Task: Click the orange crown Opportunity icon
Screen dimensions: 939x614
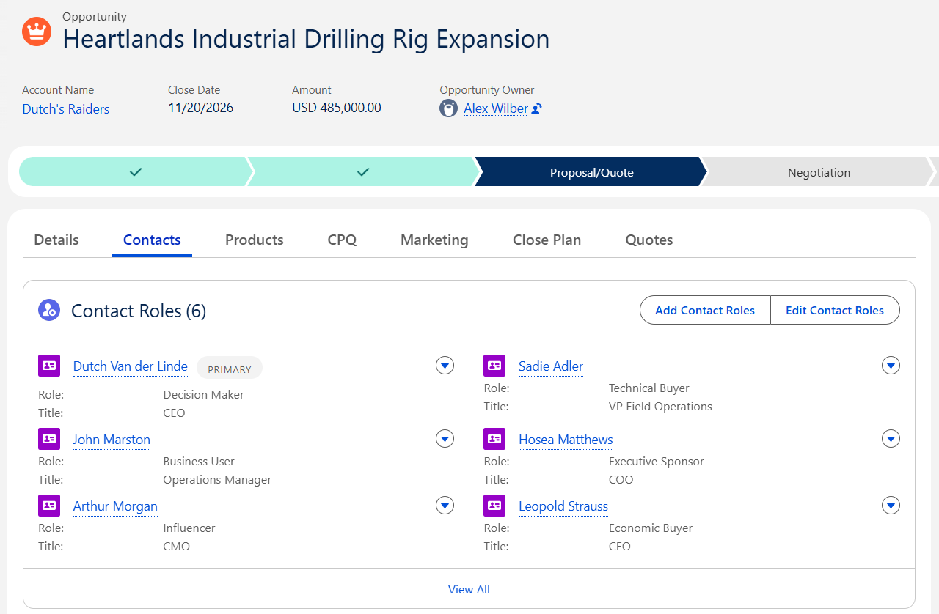Action: 37,32
